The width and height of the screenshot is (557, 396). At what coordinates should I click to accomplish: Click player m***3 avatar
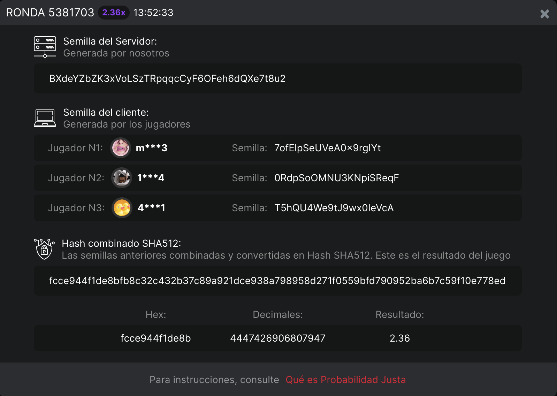coord(121,148)
